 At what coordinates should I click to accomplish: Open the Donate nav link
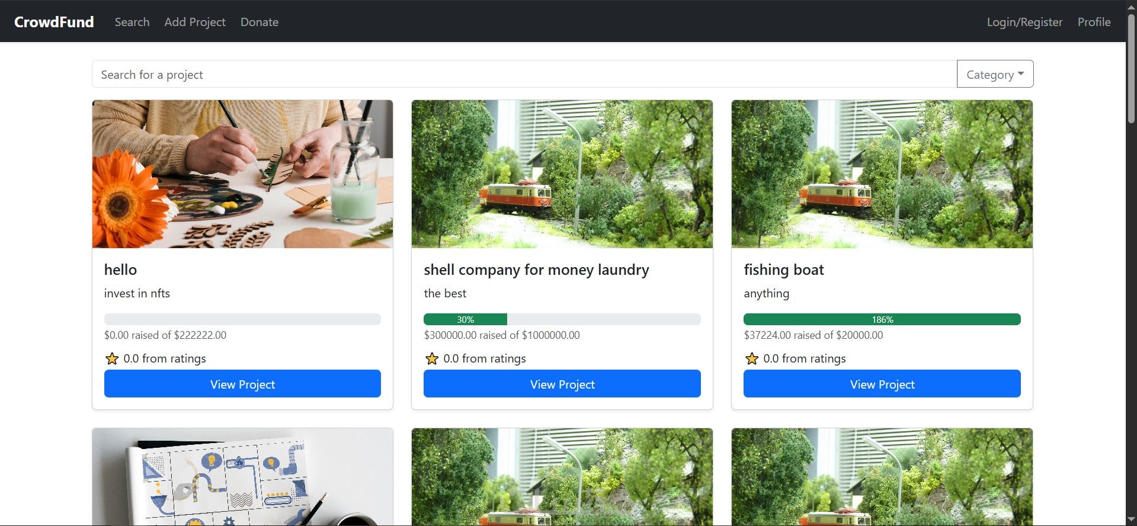[x=260, y=22]
